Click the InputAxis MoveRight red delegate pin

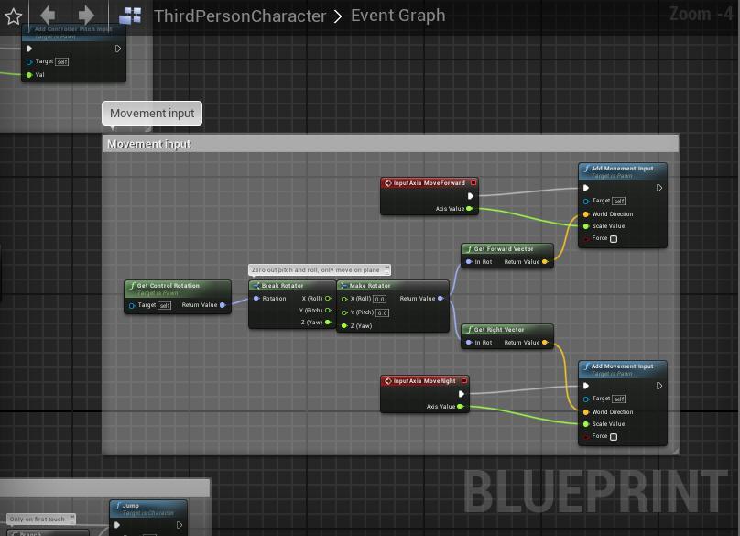tap(464, 381)
